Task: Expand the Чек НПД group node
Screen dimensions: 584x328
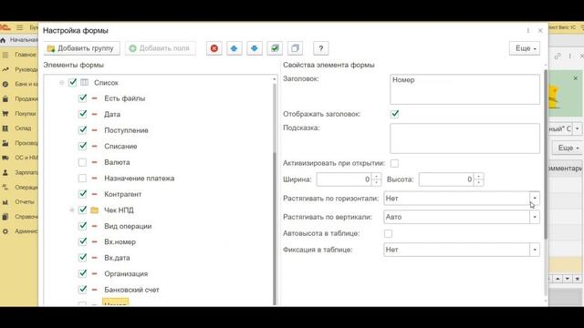Action: [x=72, y=210]
